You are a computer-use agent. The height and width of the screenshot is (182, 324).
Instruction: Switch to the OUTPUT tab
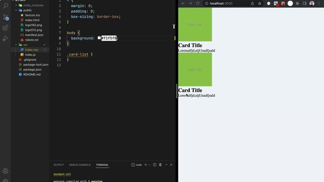click(59, 165)
